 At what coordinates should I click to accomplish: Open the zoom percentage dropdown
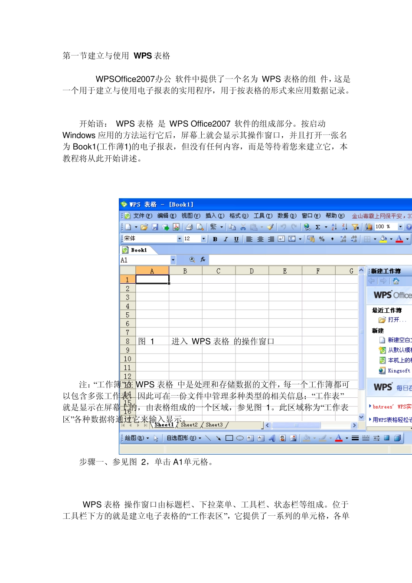click(x=400, y=227)
